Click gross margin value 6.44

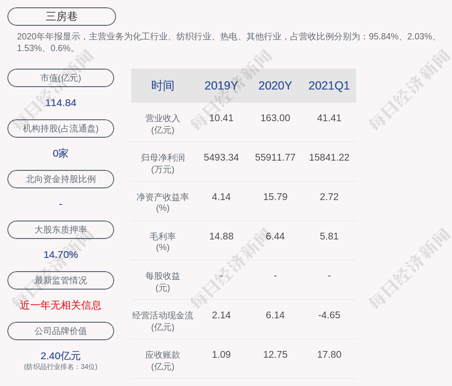tap(275, 236)
